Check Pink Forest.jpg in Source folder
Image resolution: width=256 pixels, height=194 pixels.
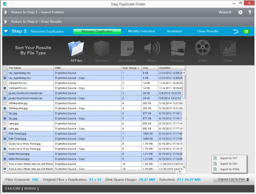5,134
